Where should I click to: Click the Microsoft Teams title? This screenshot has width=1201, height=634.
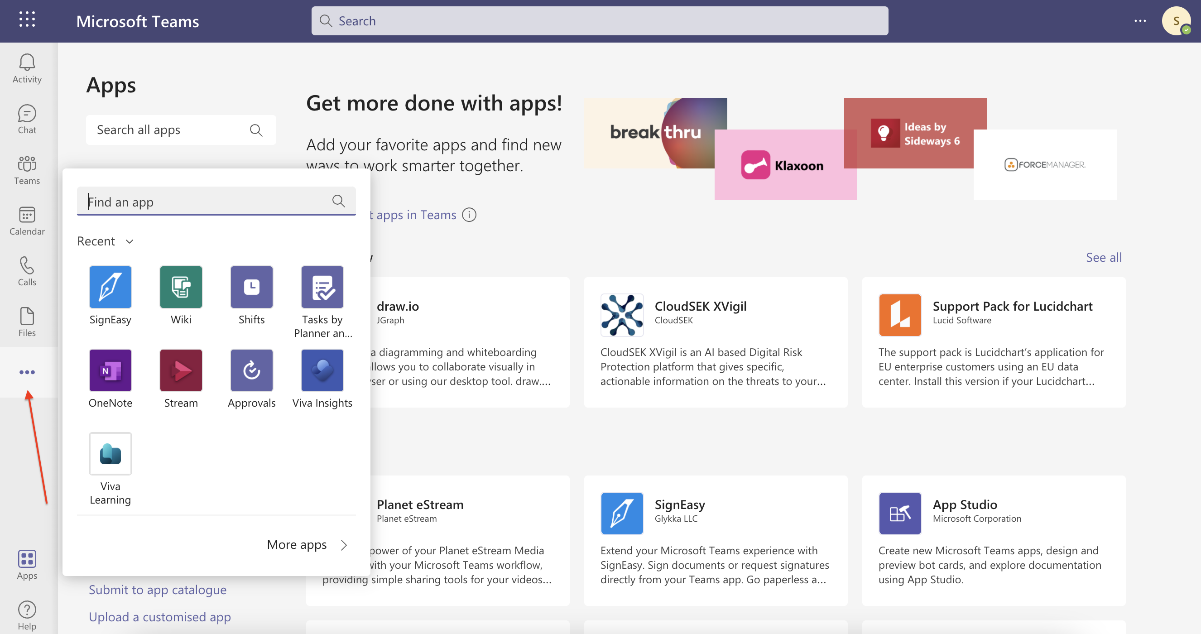(138, 21)
